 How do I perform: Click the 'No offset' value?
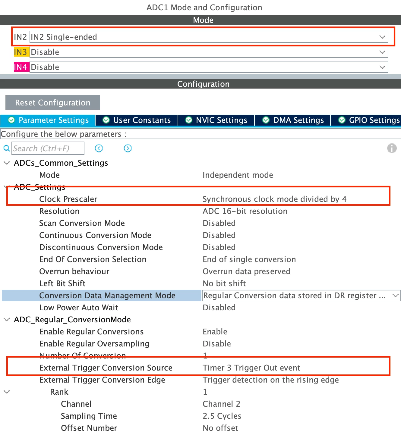220,428
